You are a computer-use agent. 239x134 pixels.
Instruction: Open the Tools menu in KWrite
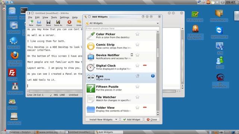click(x=54, y=17)
